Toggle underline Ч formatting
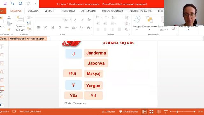204x115 pixels. tap(52, 27)
